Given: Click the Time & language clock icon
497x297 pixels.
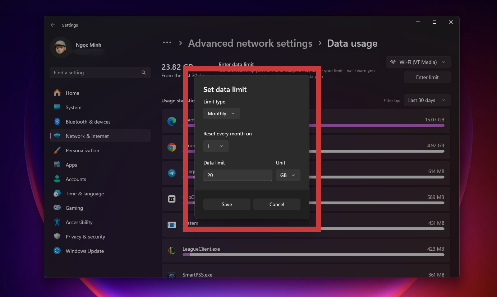Looking at the screenshot, I should coord(57,194).
